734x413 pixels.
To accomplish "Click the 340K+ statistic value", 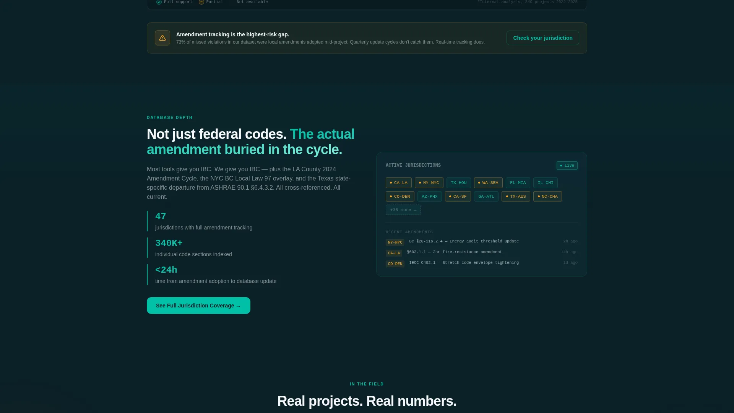I will 169,243.
